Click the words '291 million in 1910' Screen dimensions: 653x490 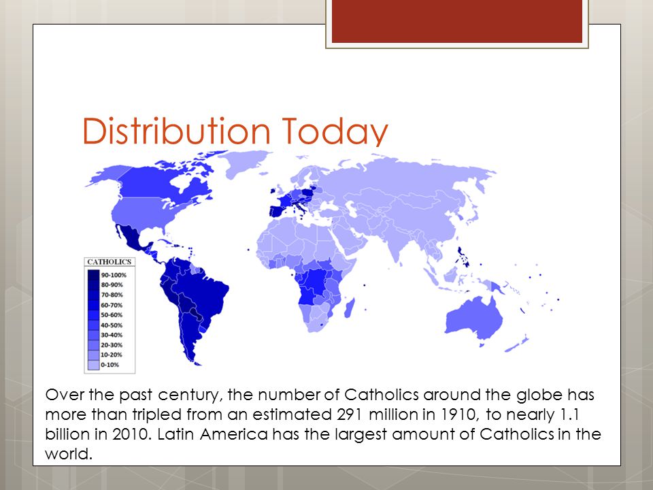click(x=407, y=414)
